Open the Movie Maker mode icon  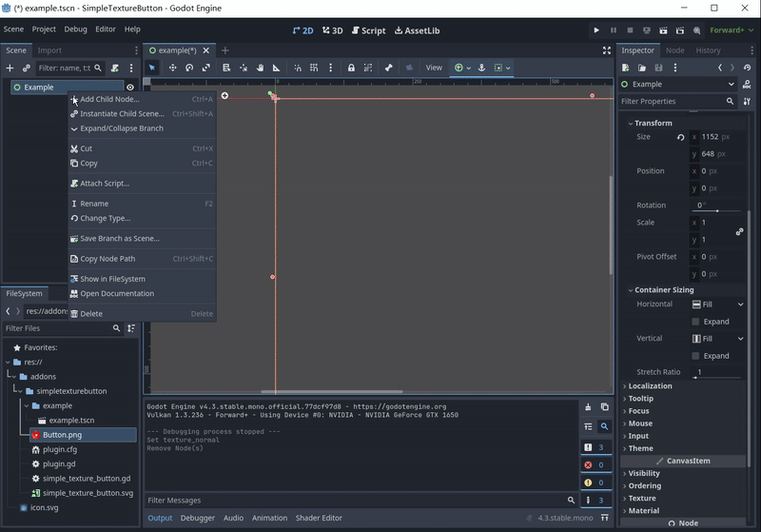click(696, 30)
